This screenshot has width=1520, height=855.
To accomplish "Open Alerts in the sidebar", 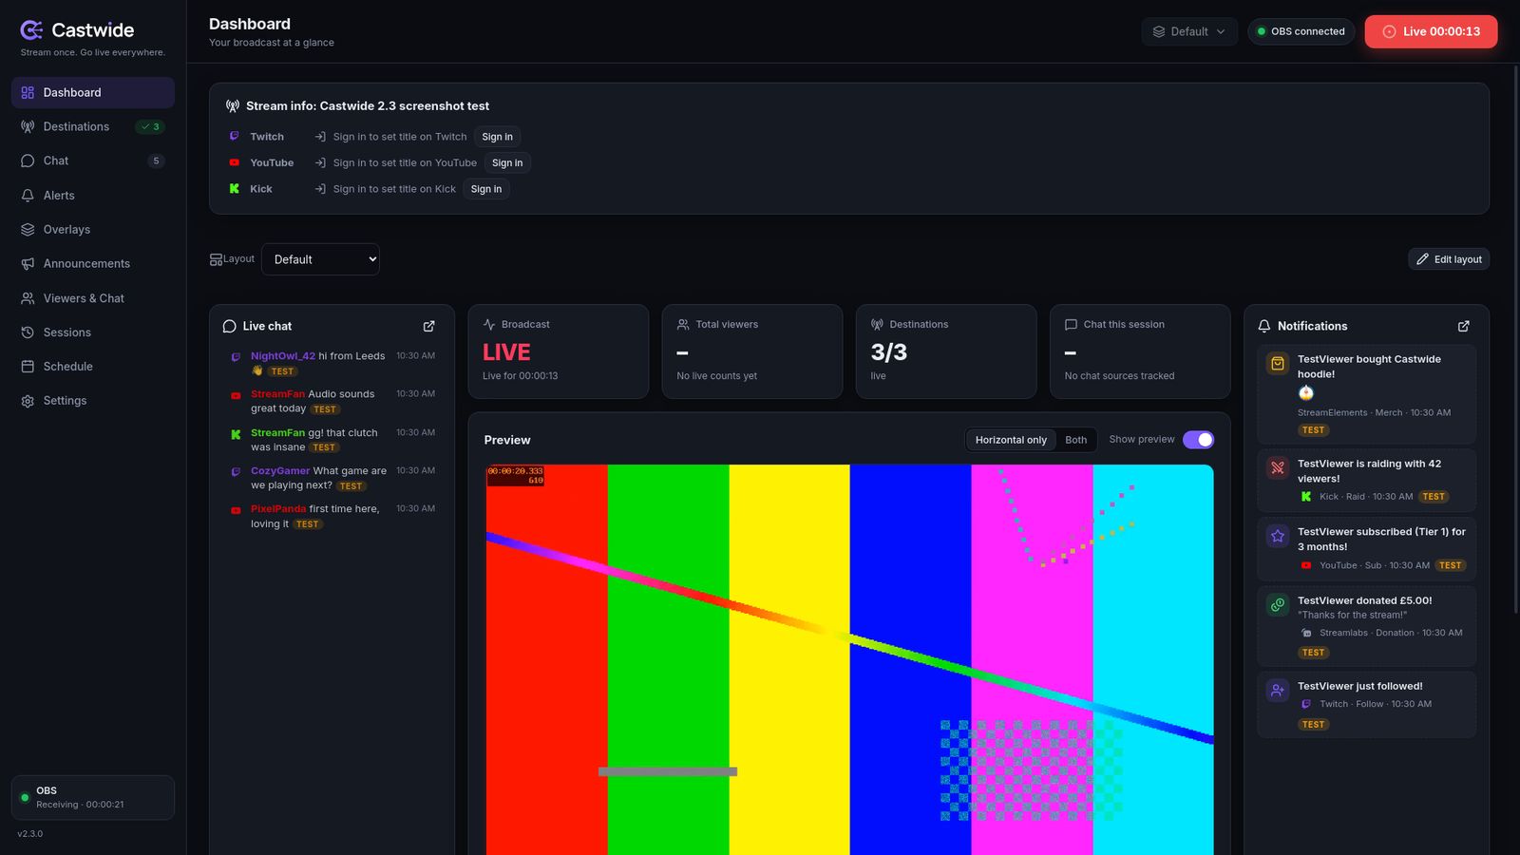I will (x=93, y=195).
